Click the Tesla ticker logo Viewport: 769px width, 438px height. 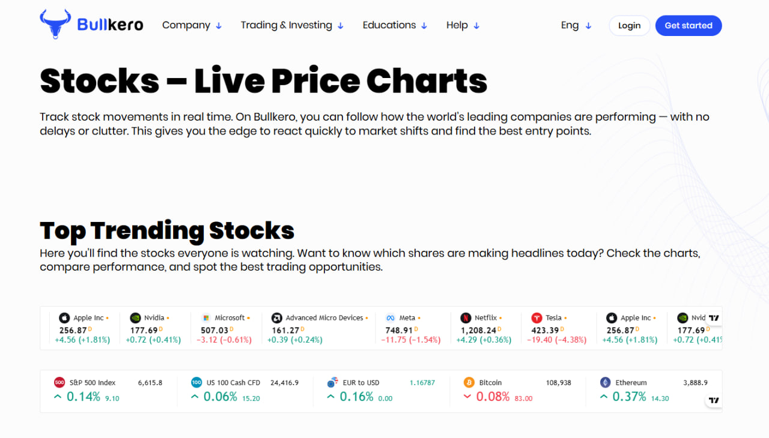click(x=536, y=318)
